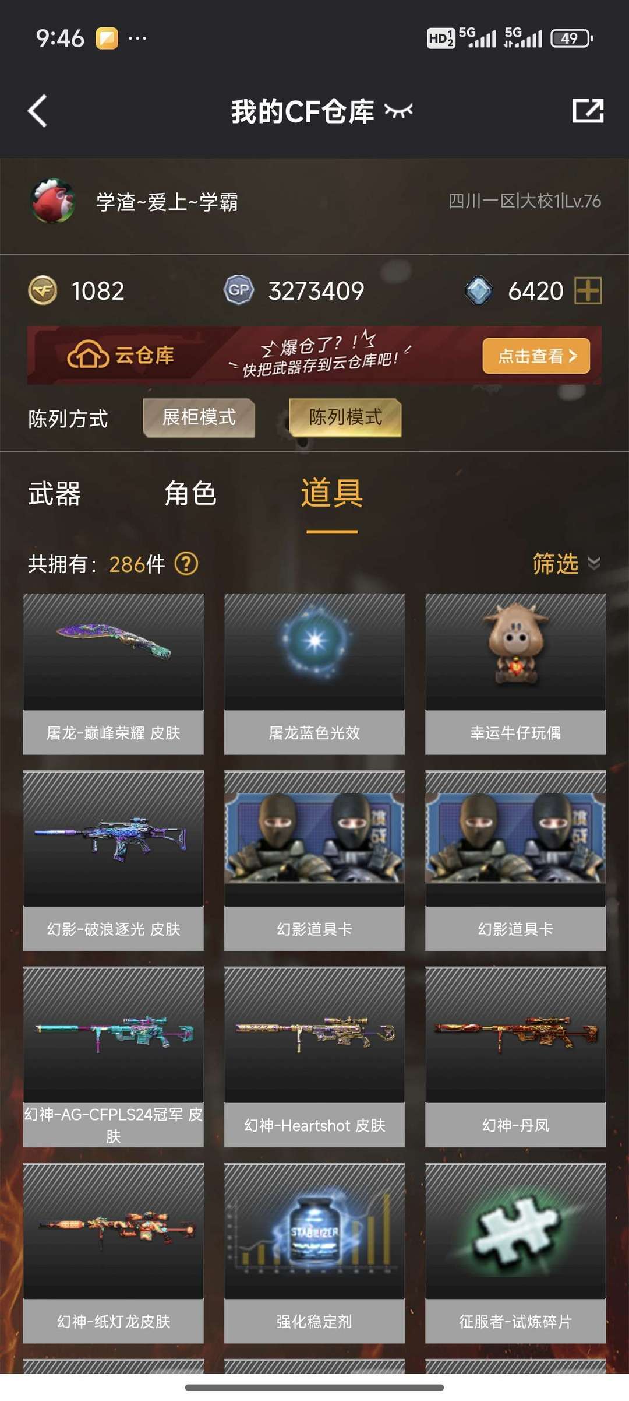Select 陈列模式 display mode
Viewport: 629px width, 1401px height.
(345, 417)
